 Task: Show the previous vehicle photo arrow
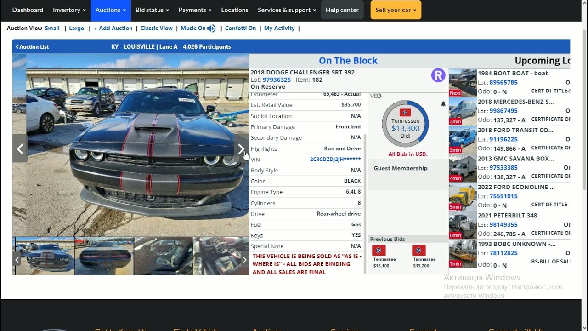coord(20,149)
